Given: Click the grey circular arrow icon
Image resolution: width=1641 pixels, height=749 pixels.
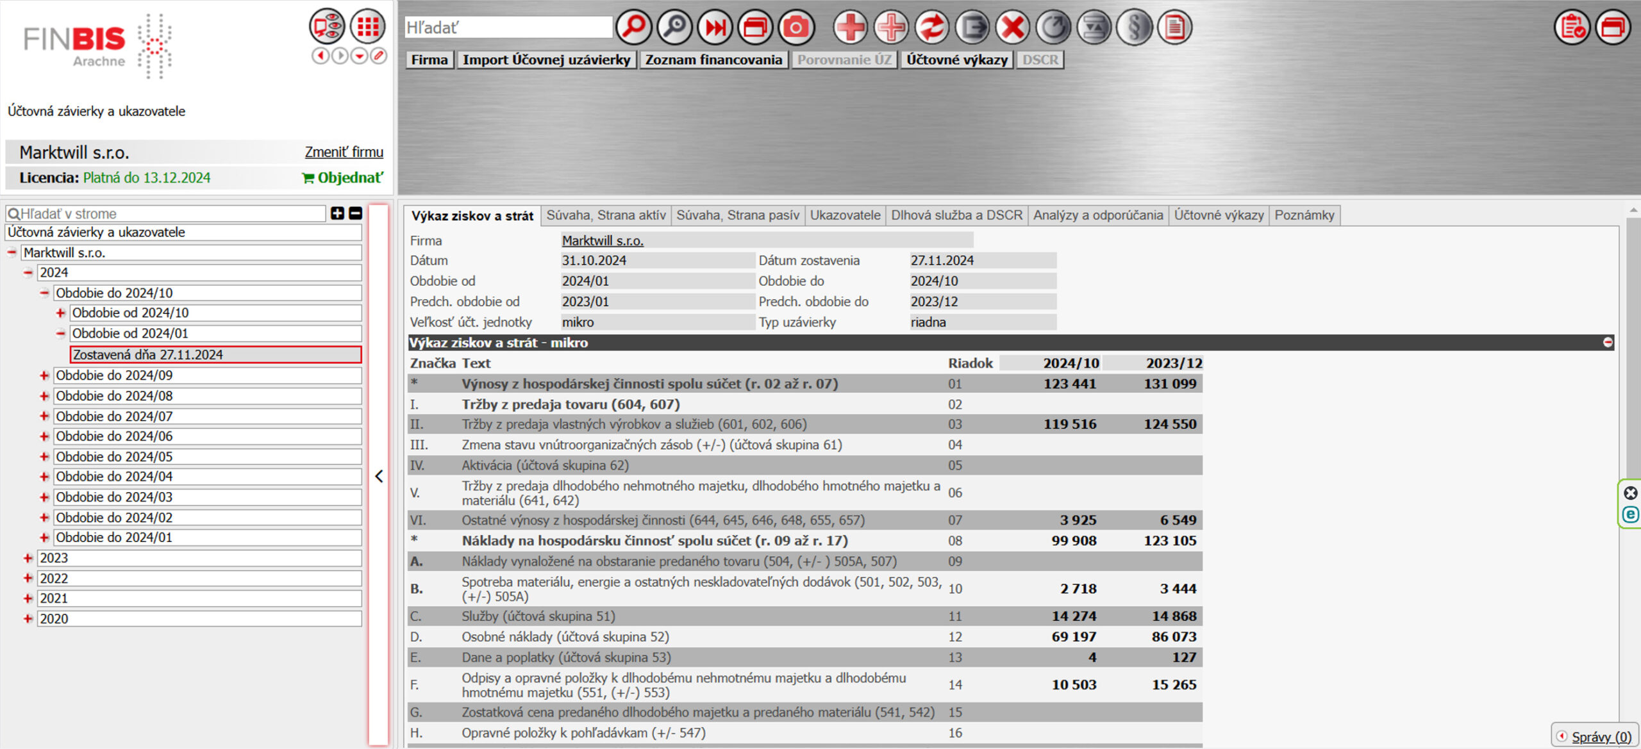Looking at the screenshot, I should (x=1053, y=28).
